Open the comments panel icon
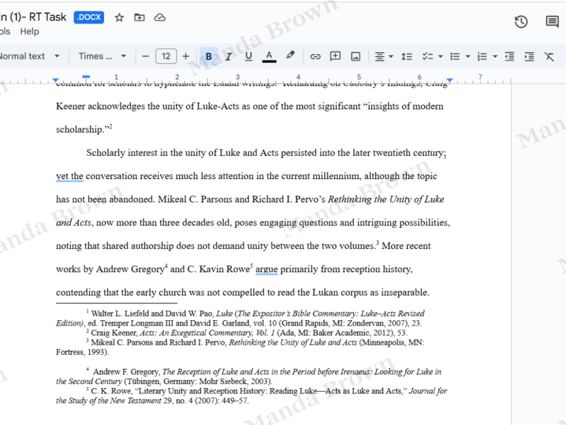This screenshot has height=425, width=566. (x=552, y=22)
